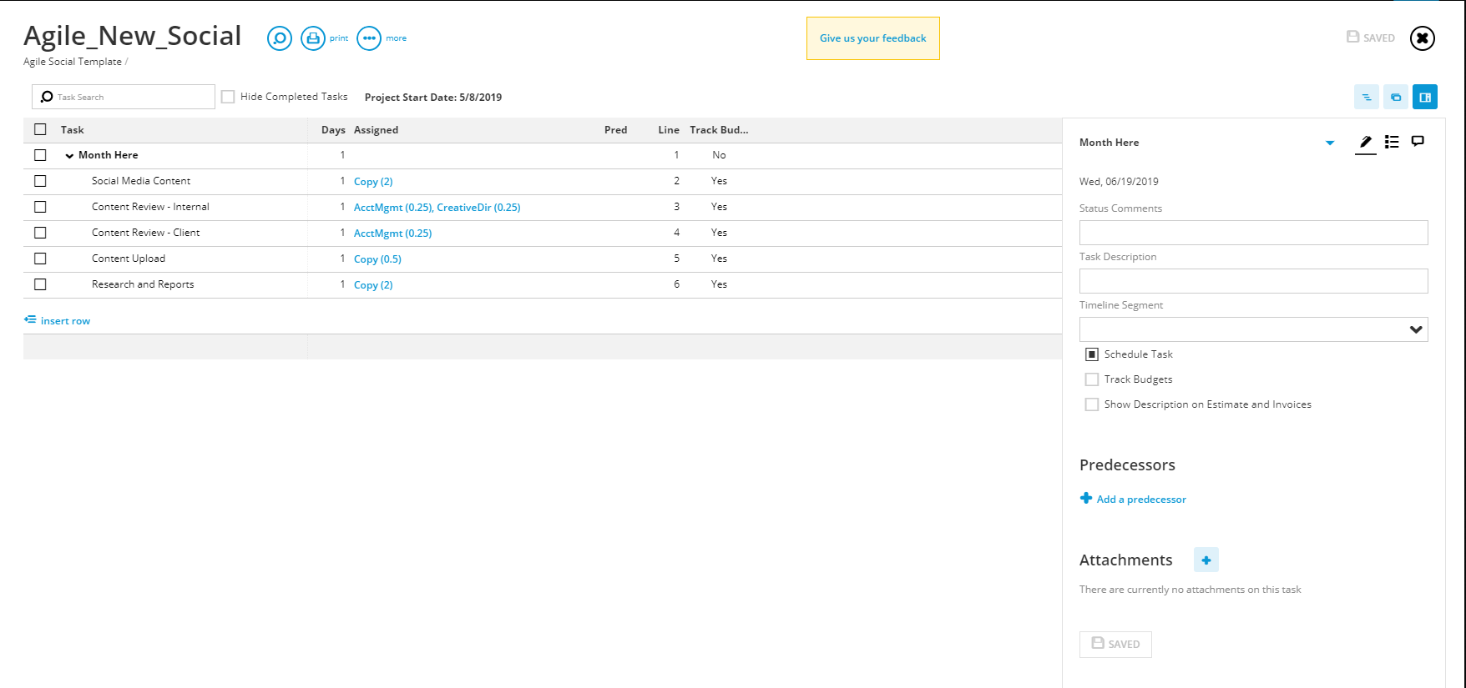Viewport: 1466px width, 688px height.
Task: Click the plus icon for Add a predecessor
Action: pyautogui.click(x=1086, y=498)
